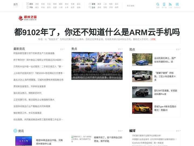This screenshot has width=194, height=146.
Task: Click the red [详情] details link
Action: click(x=153, y=39)
